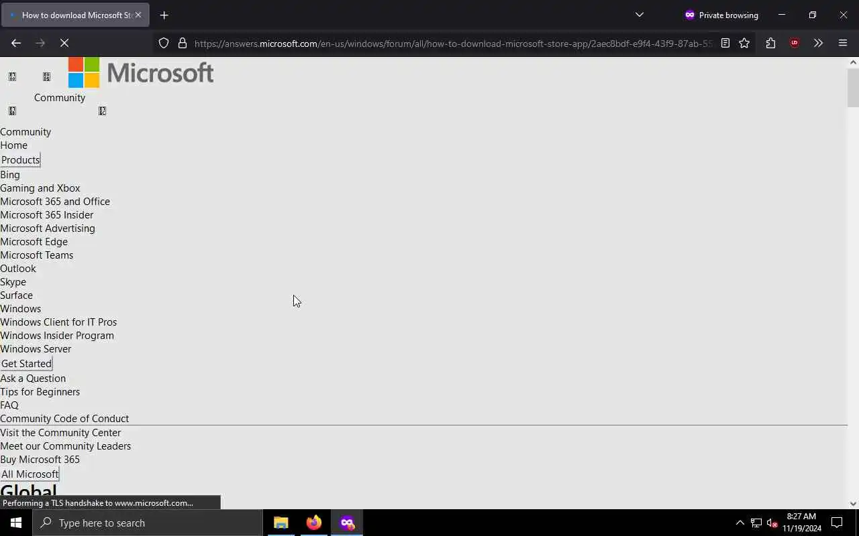Go to Gaming and Xbox
The image size is (859, 536).
click(40, 188)
